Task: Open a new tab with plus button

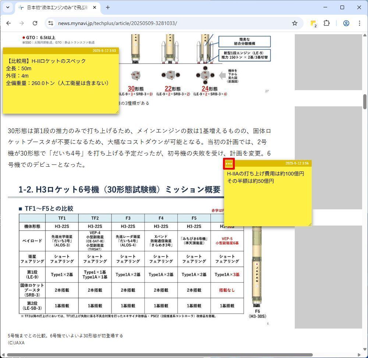Action: [108, 7]
